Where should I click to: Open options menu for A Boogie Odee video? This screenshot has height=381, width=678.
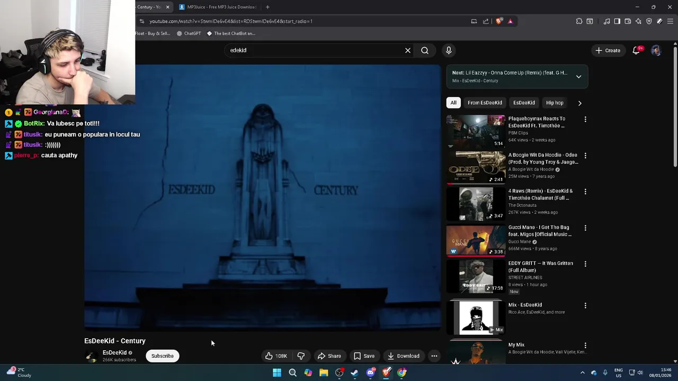[585, 156]
